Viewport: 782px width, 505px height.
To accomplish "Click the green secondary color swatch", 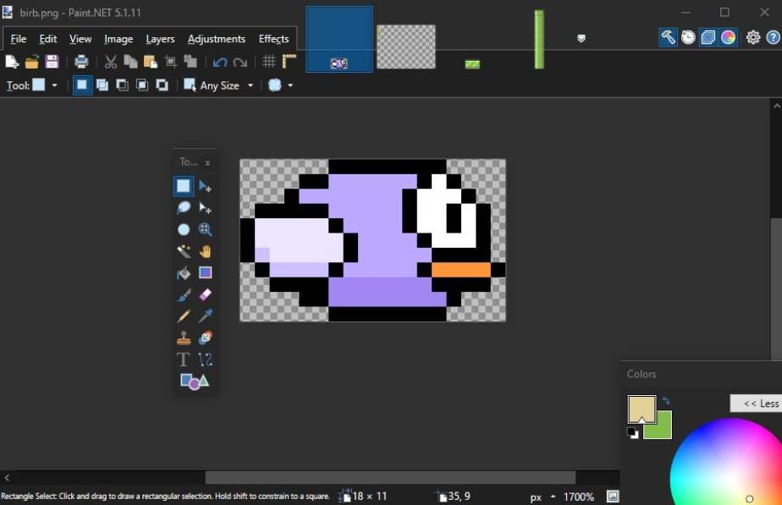I will [x=662, y=429].
